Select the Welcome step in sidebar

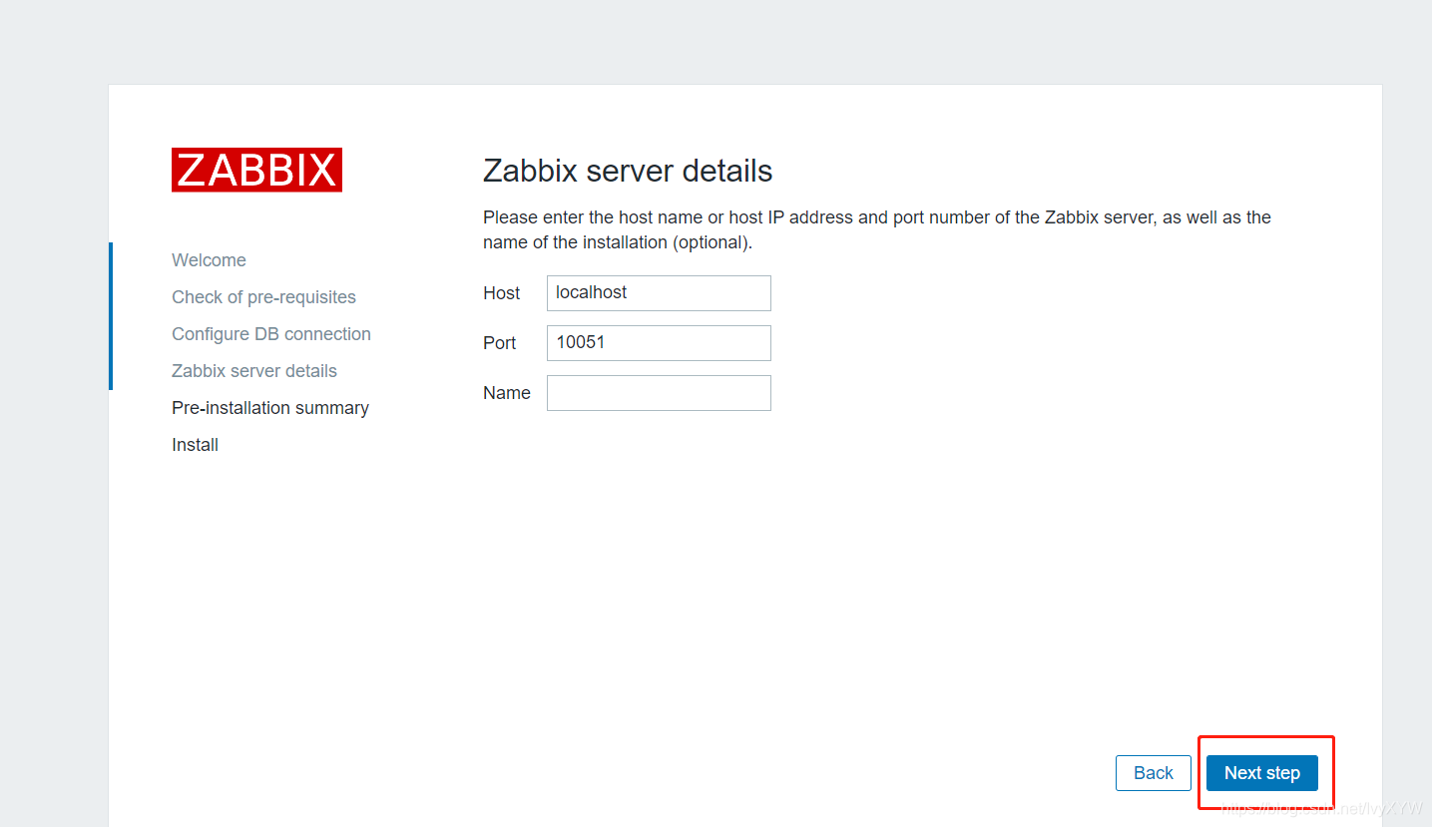coord(209,260)
